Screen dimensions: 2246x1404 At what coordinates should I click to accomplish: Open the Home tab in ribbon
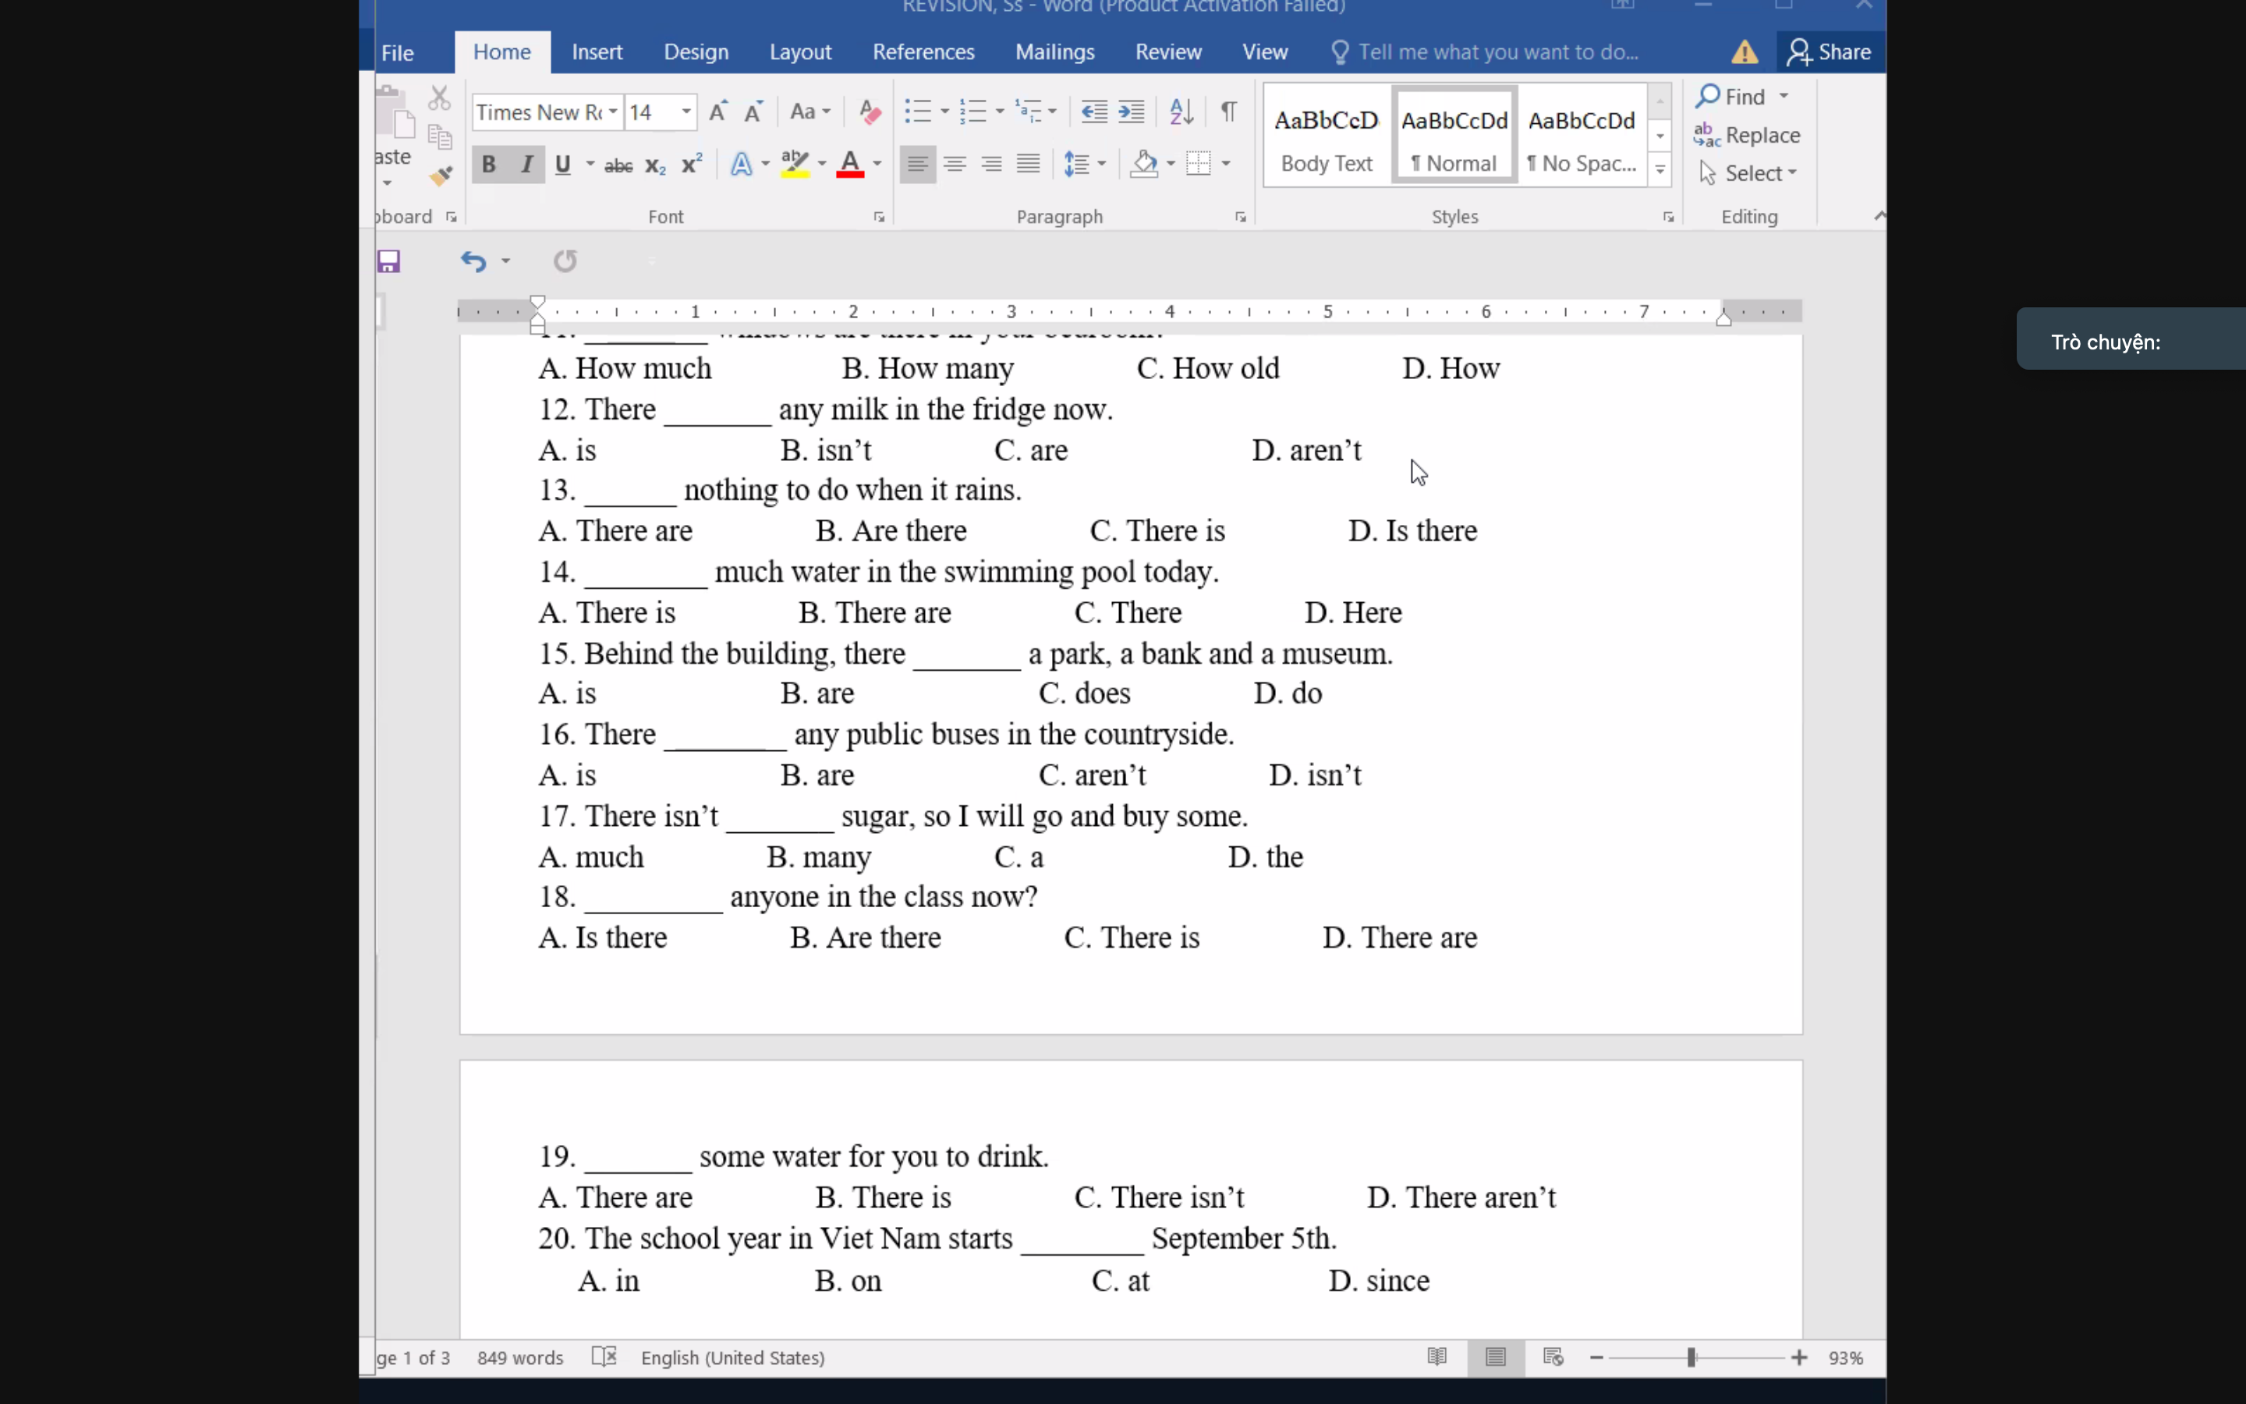[501, 50]
